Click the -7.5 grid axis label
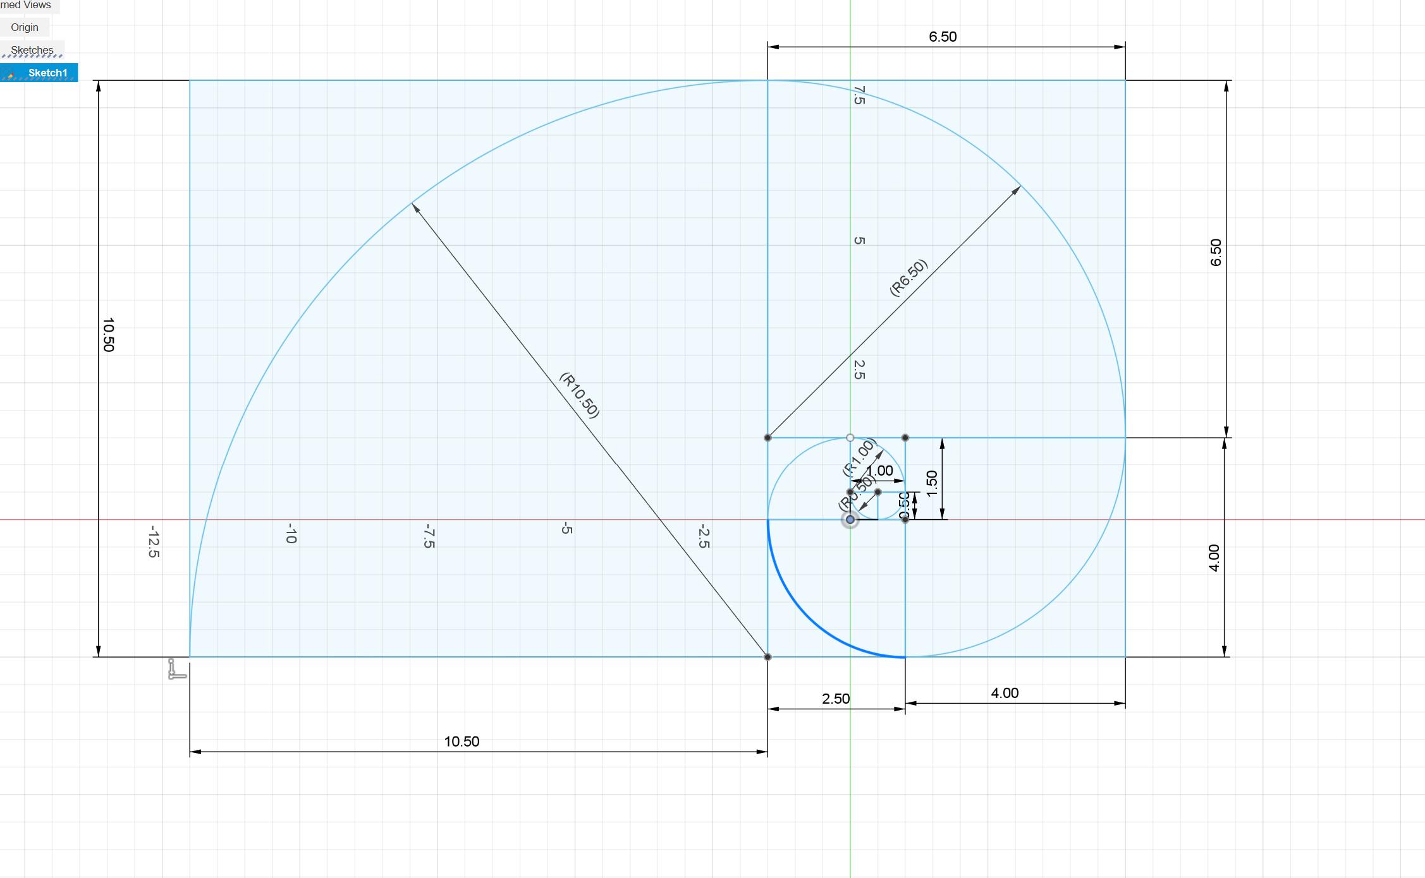 pyautogui.click(x=429, y=536)
